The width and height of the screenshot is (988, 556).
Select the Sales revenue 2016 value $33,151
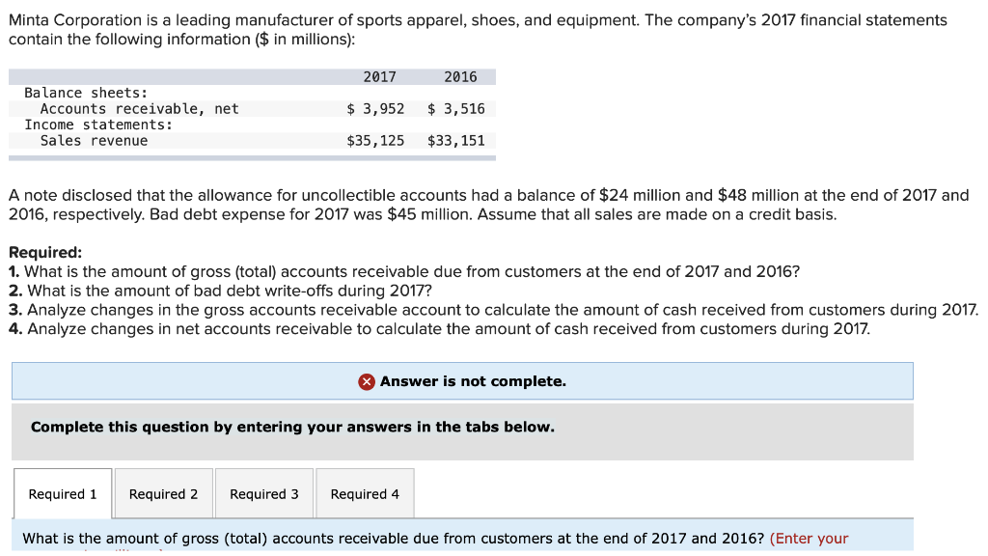coord(456,140)
